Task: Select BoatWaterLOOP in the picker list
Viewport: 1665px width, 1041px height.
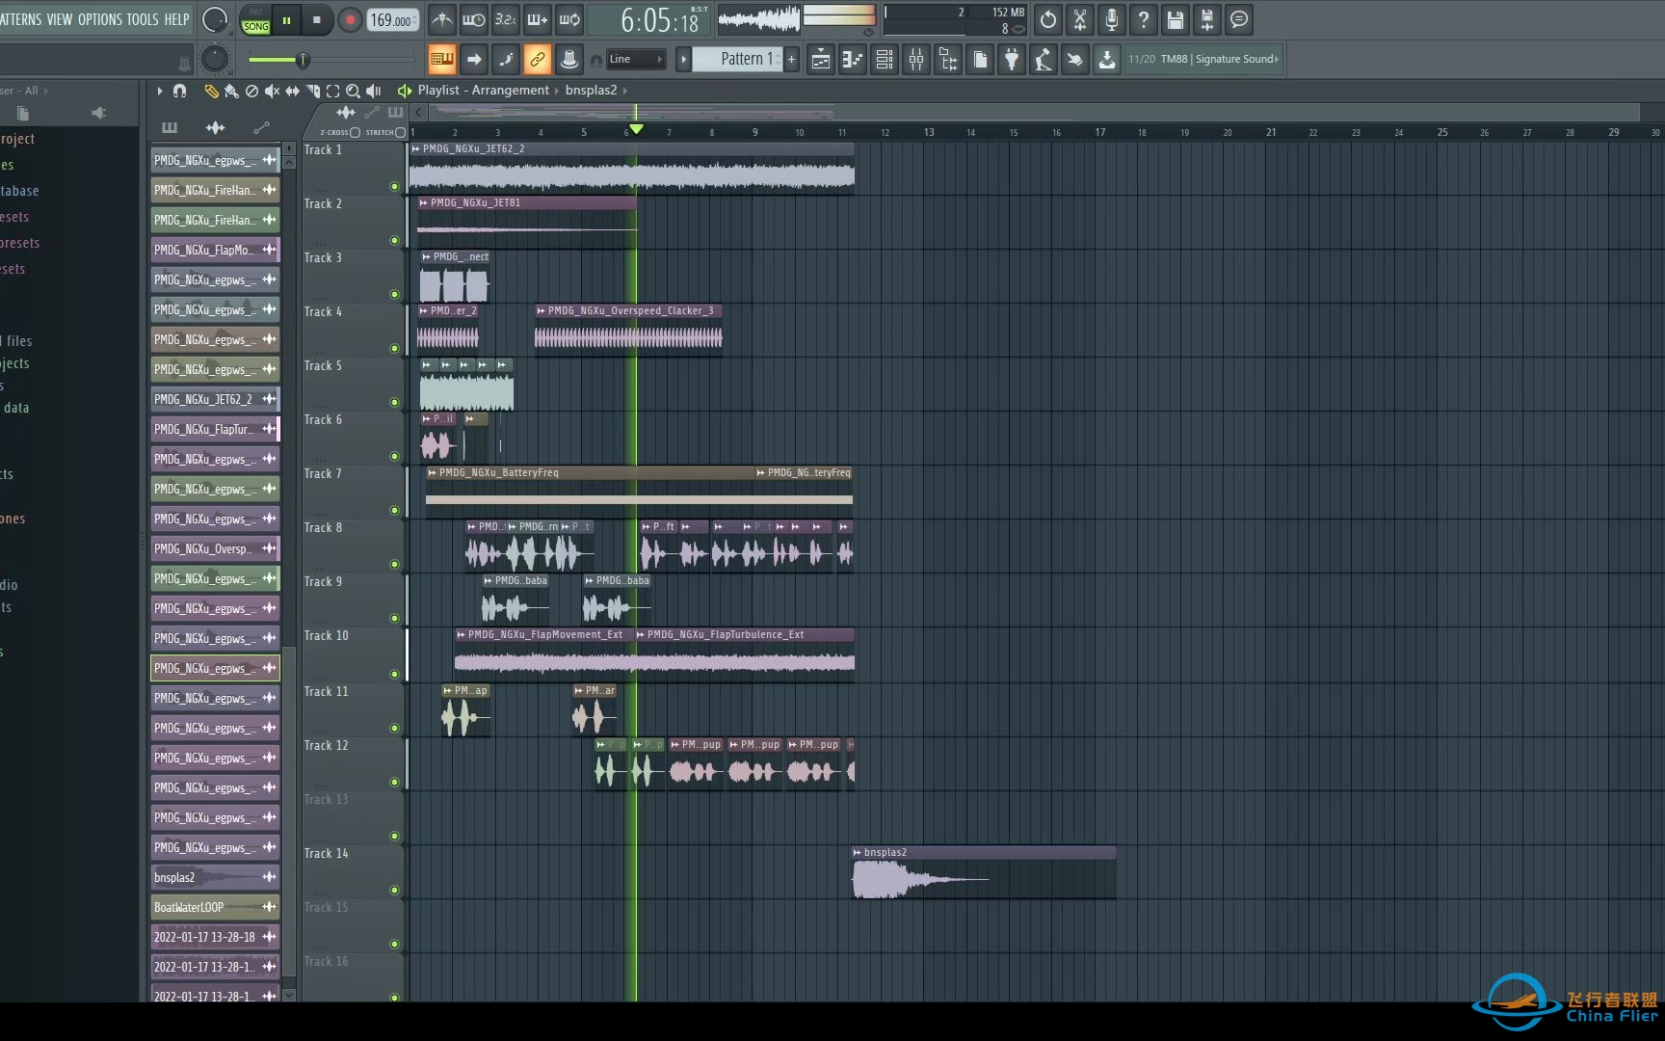Action: [x=215, y=907]
